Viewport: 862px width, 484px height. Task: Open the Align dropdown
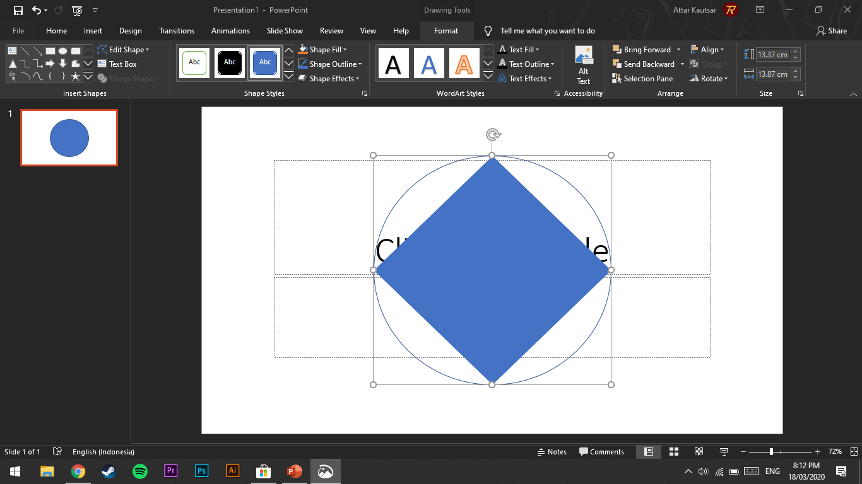click(x=707, y=50)
